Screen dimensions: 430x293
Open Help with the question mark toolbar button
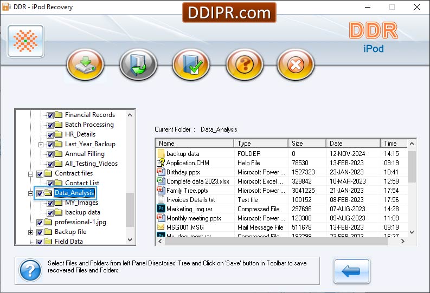[245, 64]
